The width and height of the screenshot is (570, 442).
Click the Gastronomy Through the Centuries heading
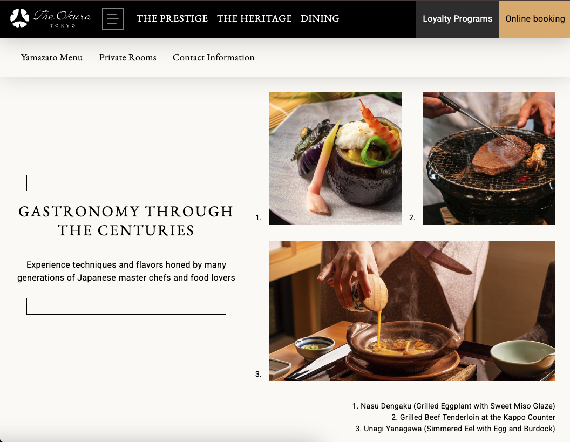(x=126, y=221)
